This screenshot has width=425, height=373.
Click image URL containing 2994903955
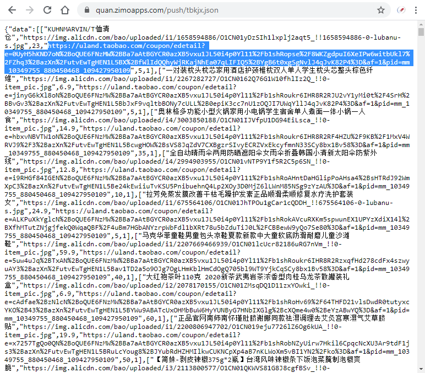coord(167,166)
